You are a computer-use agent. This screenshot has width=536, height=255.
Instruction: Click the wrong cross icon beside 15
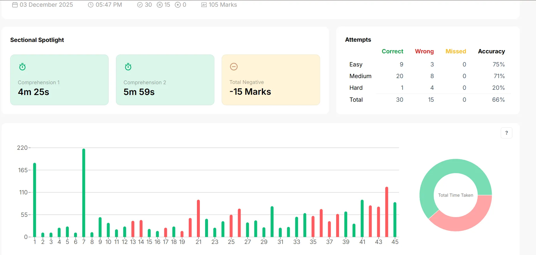pos(160,5)
